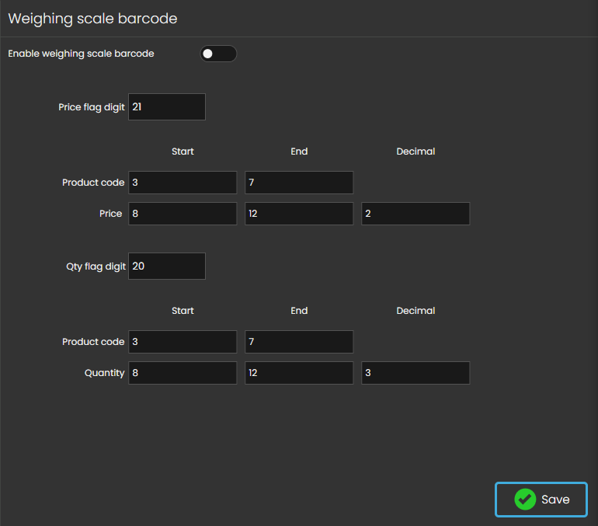Select Product code End field in price section
Viewport: 598px width, 526px height.
299,183
